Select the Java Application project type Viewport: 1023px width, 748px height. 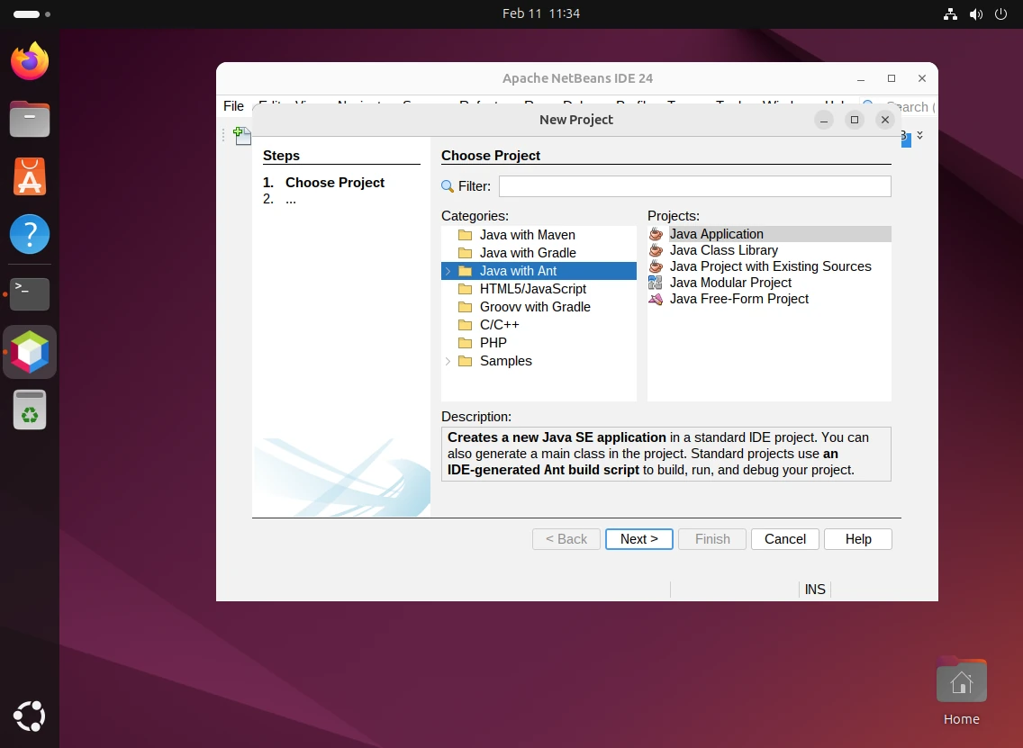(x=716, y=233)
